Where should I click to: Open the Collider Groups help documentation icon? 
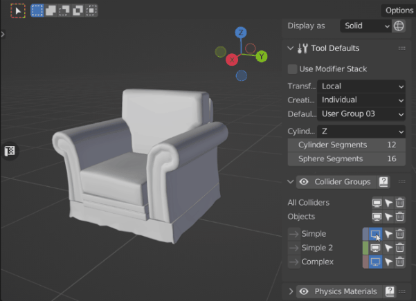383,182
